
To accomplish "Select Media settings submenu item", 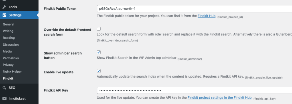I will tap(7, 51).
